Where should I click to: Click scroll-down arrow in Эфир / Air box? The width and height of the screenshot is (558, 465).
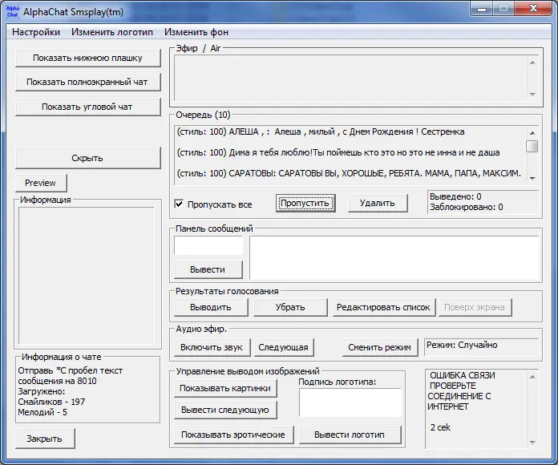(532, 95)
